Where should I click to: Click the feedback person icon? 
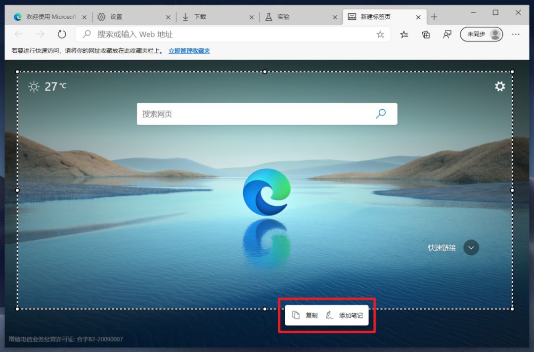447,34
